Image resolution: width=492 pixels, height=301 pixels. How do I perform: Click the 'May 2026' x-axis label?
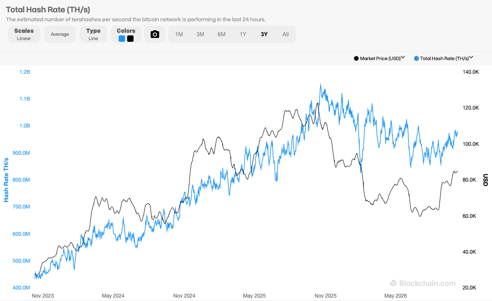coord(396,295)
